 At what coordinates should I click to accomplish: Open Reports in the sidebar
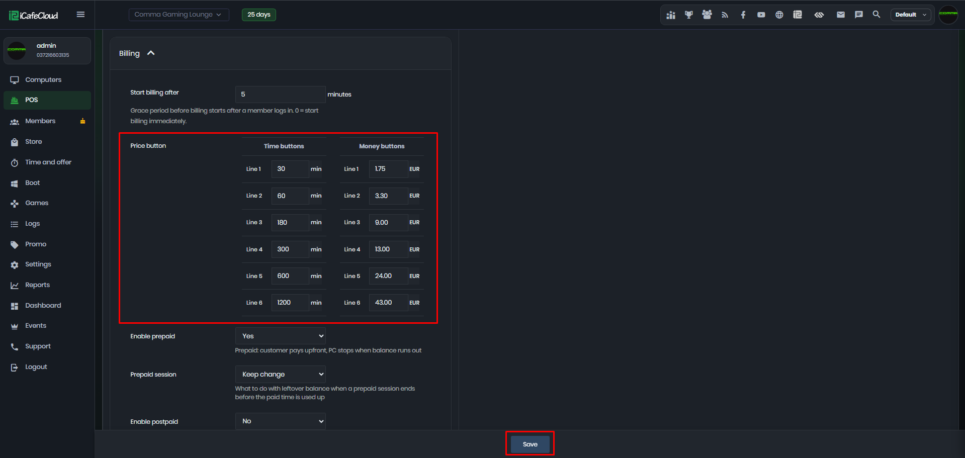click(47, 285)
